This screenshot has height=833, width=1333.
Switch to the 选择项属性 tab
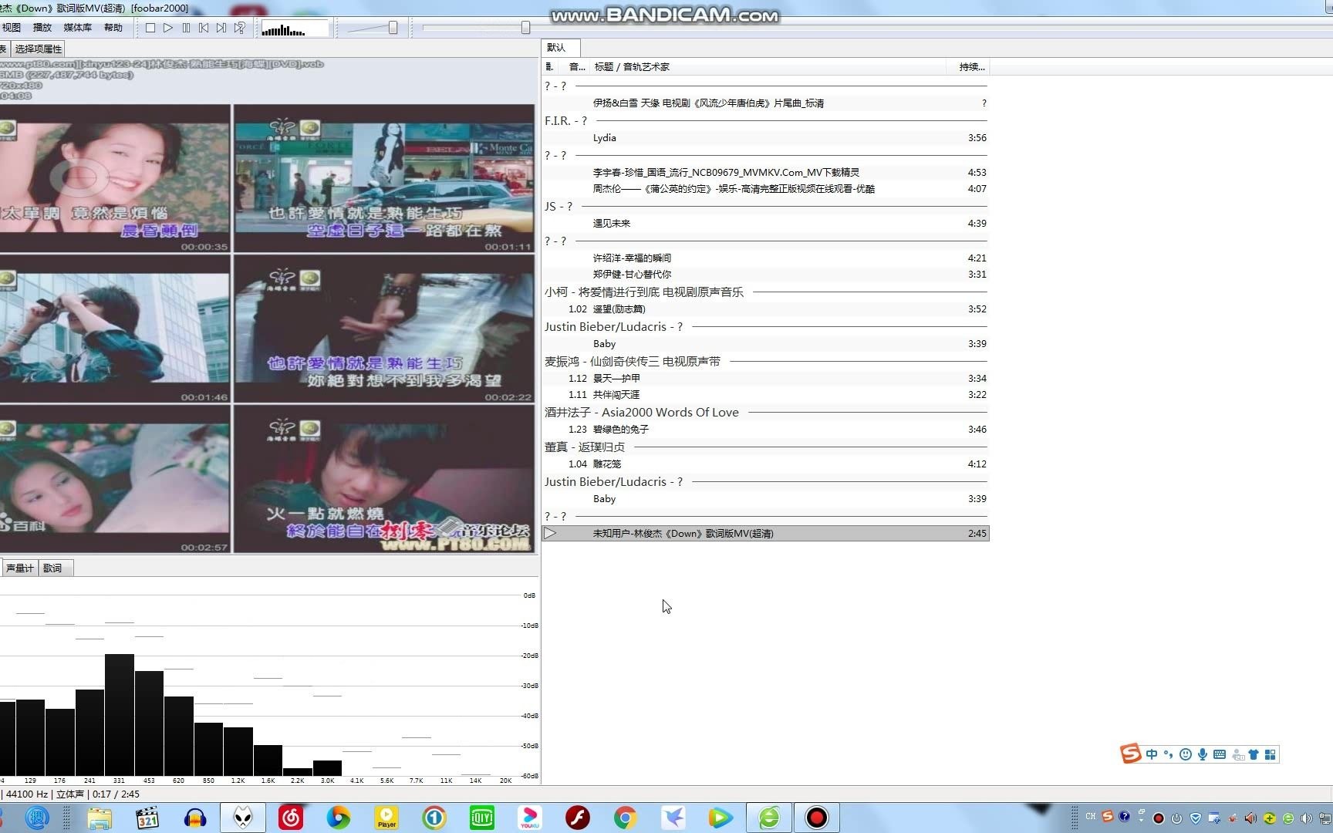click(x=38, y=49)
